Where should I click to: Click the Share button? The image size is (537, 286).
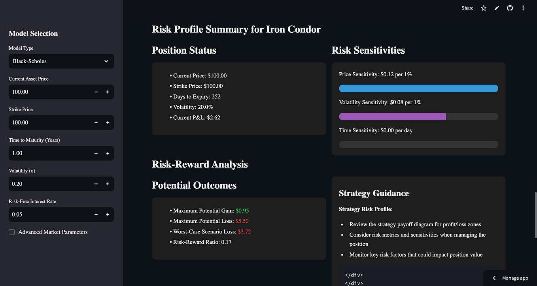tap(467, 8)
